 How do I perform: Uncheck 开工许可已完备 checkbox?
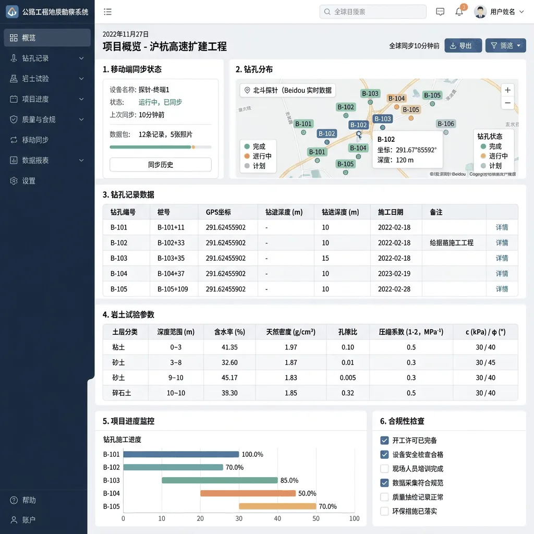tap(384, 440)
